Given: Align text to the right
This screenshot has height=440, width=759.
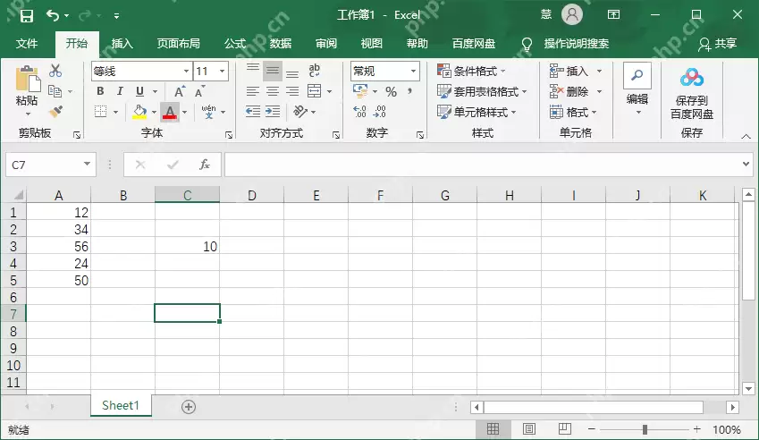Looking at the screenshot, I should 292,91.
